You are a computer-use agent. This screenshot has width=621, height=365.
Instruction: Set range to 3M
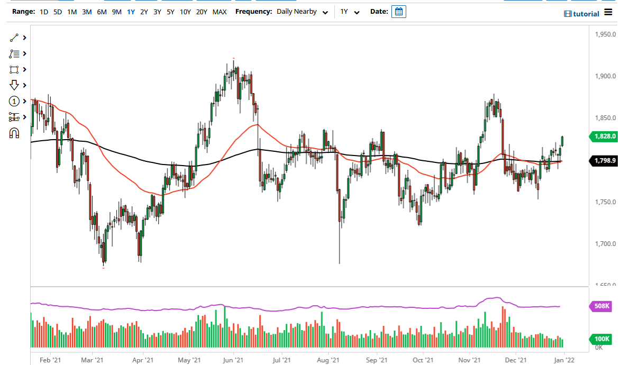(87, 12)
